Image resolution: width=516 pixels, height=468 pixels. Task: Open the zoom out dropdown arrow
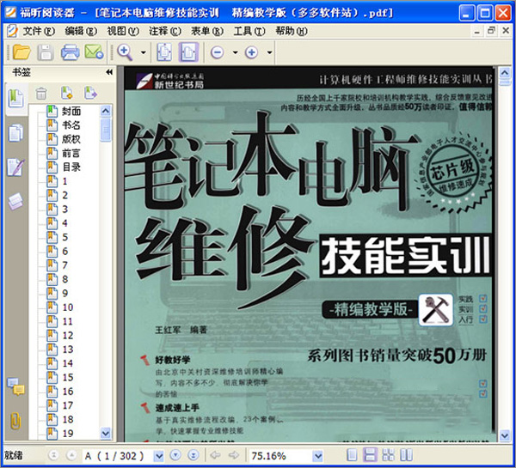pyautogui.click(x=235, y=52)
